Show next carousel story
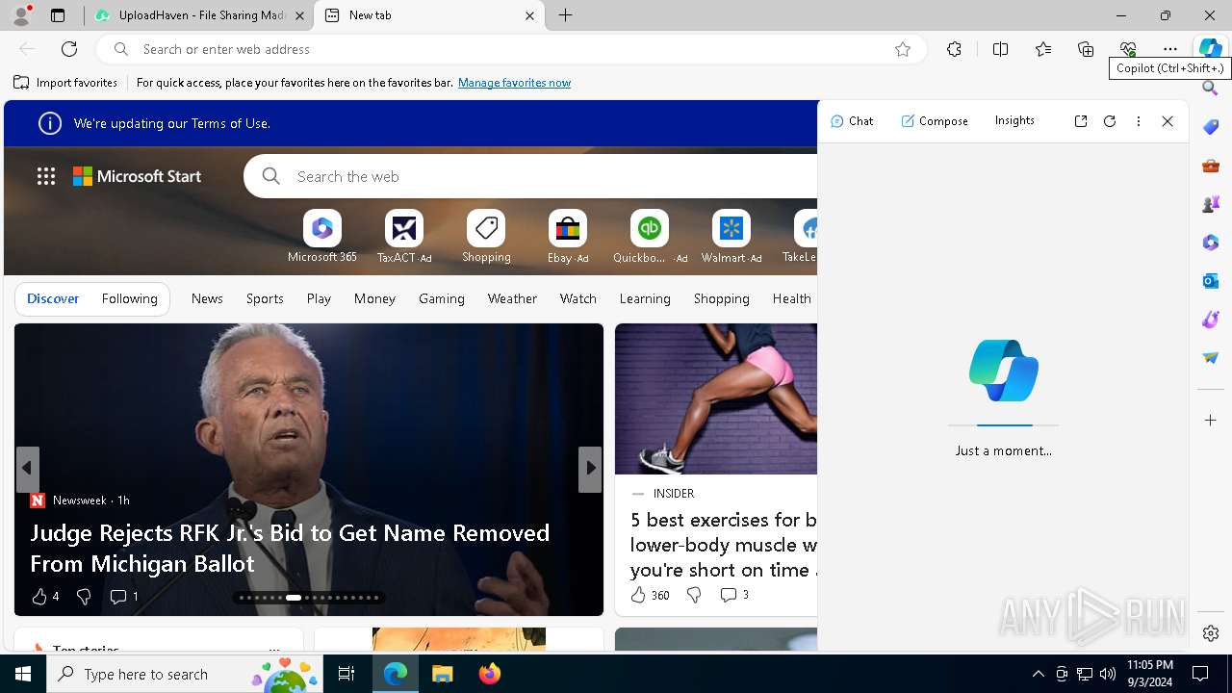The image size is (1232, 693). 590,469
